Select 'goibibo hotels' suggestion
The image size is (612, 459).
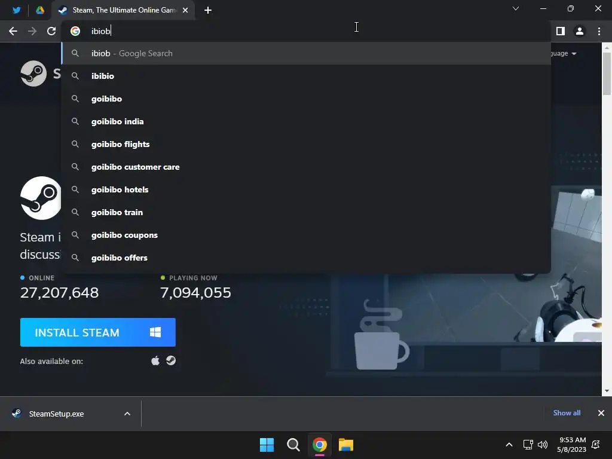(306, 189)
